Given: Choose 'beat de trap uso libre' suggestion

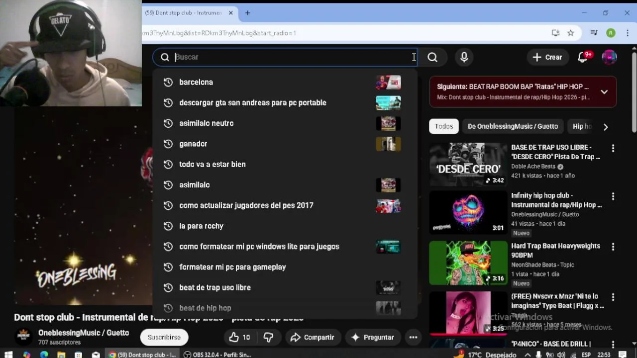Looking at the screenshot, I should click(x=285, y=287).
